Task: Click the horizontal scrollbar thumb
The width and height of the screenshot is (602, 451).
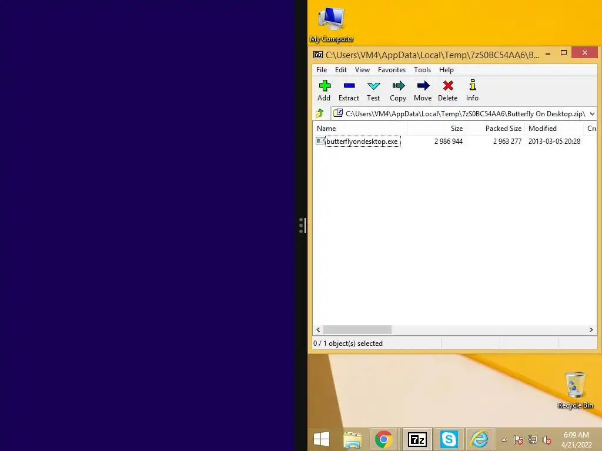Action: coord(357,330)
